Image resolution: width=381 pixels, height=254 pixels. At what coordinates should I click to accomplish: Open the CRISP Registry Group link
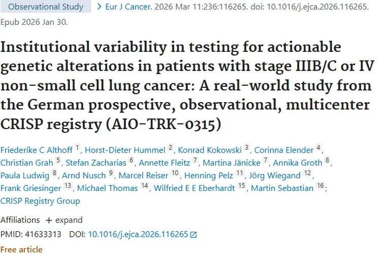pos(40,201)
